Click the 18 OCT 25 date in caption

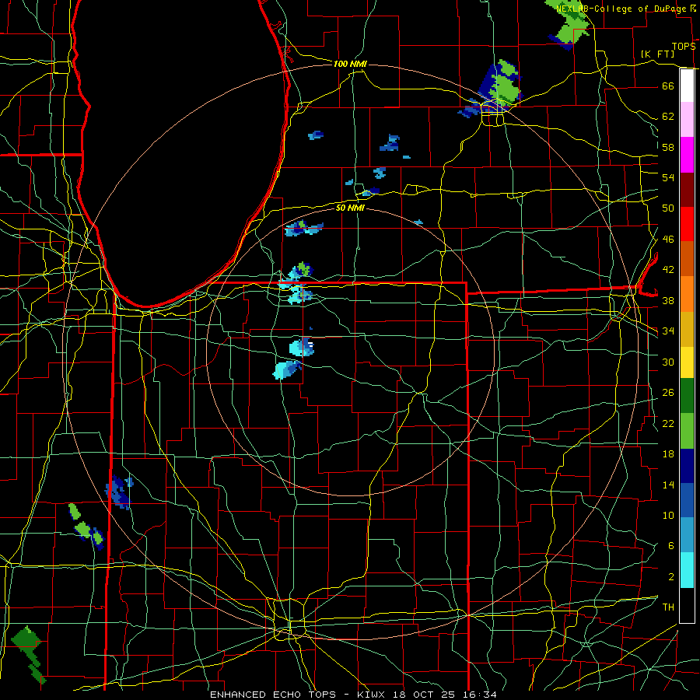tap(423, 695)
